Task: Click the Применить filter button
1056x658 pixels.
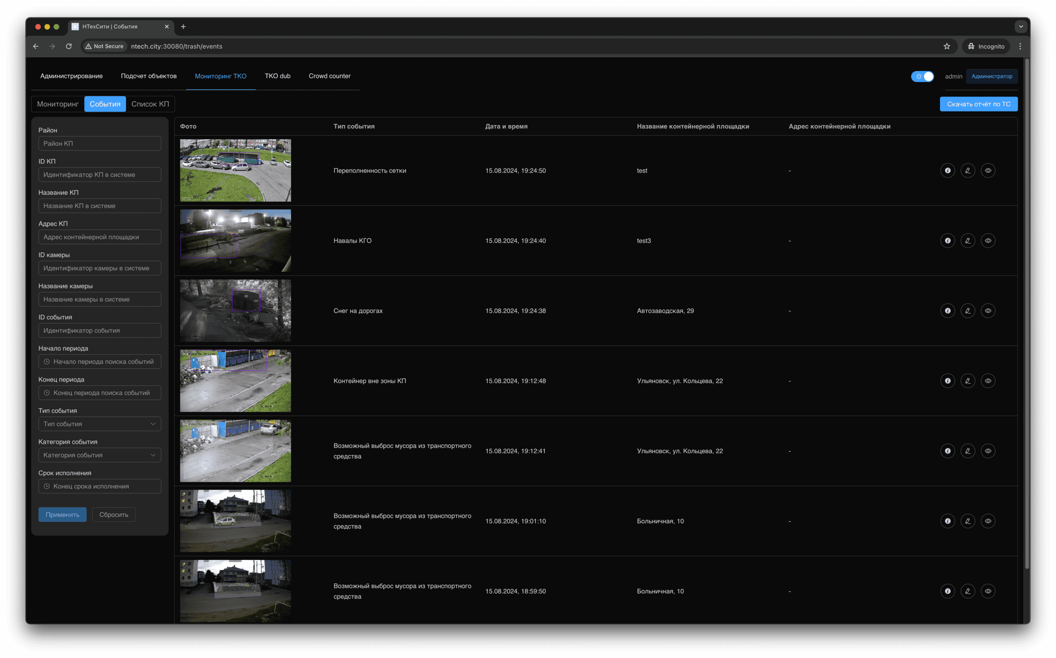Action: 62,514
